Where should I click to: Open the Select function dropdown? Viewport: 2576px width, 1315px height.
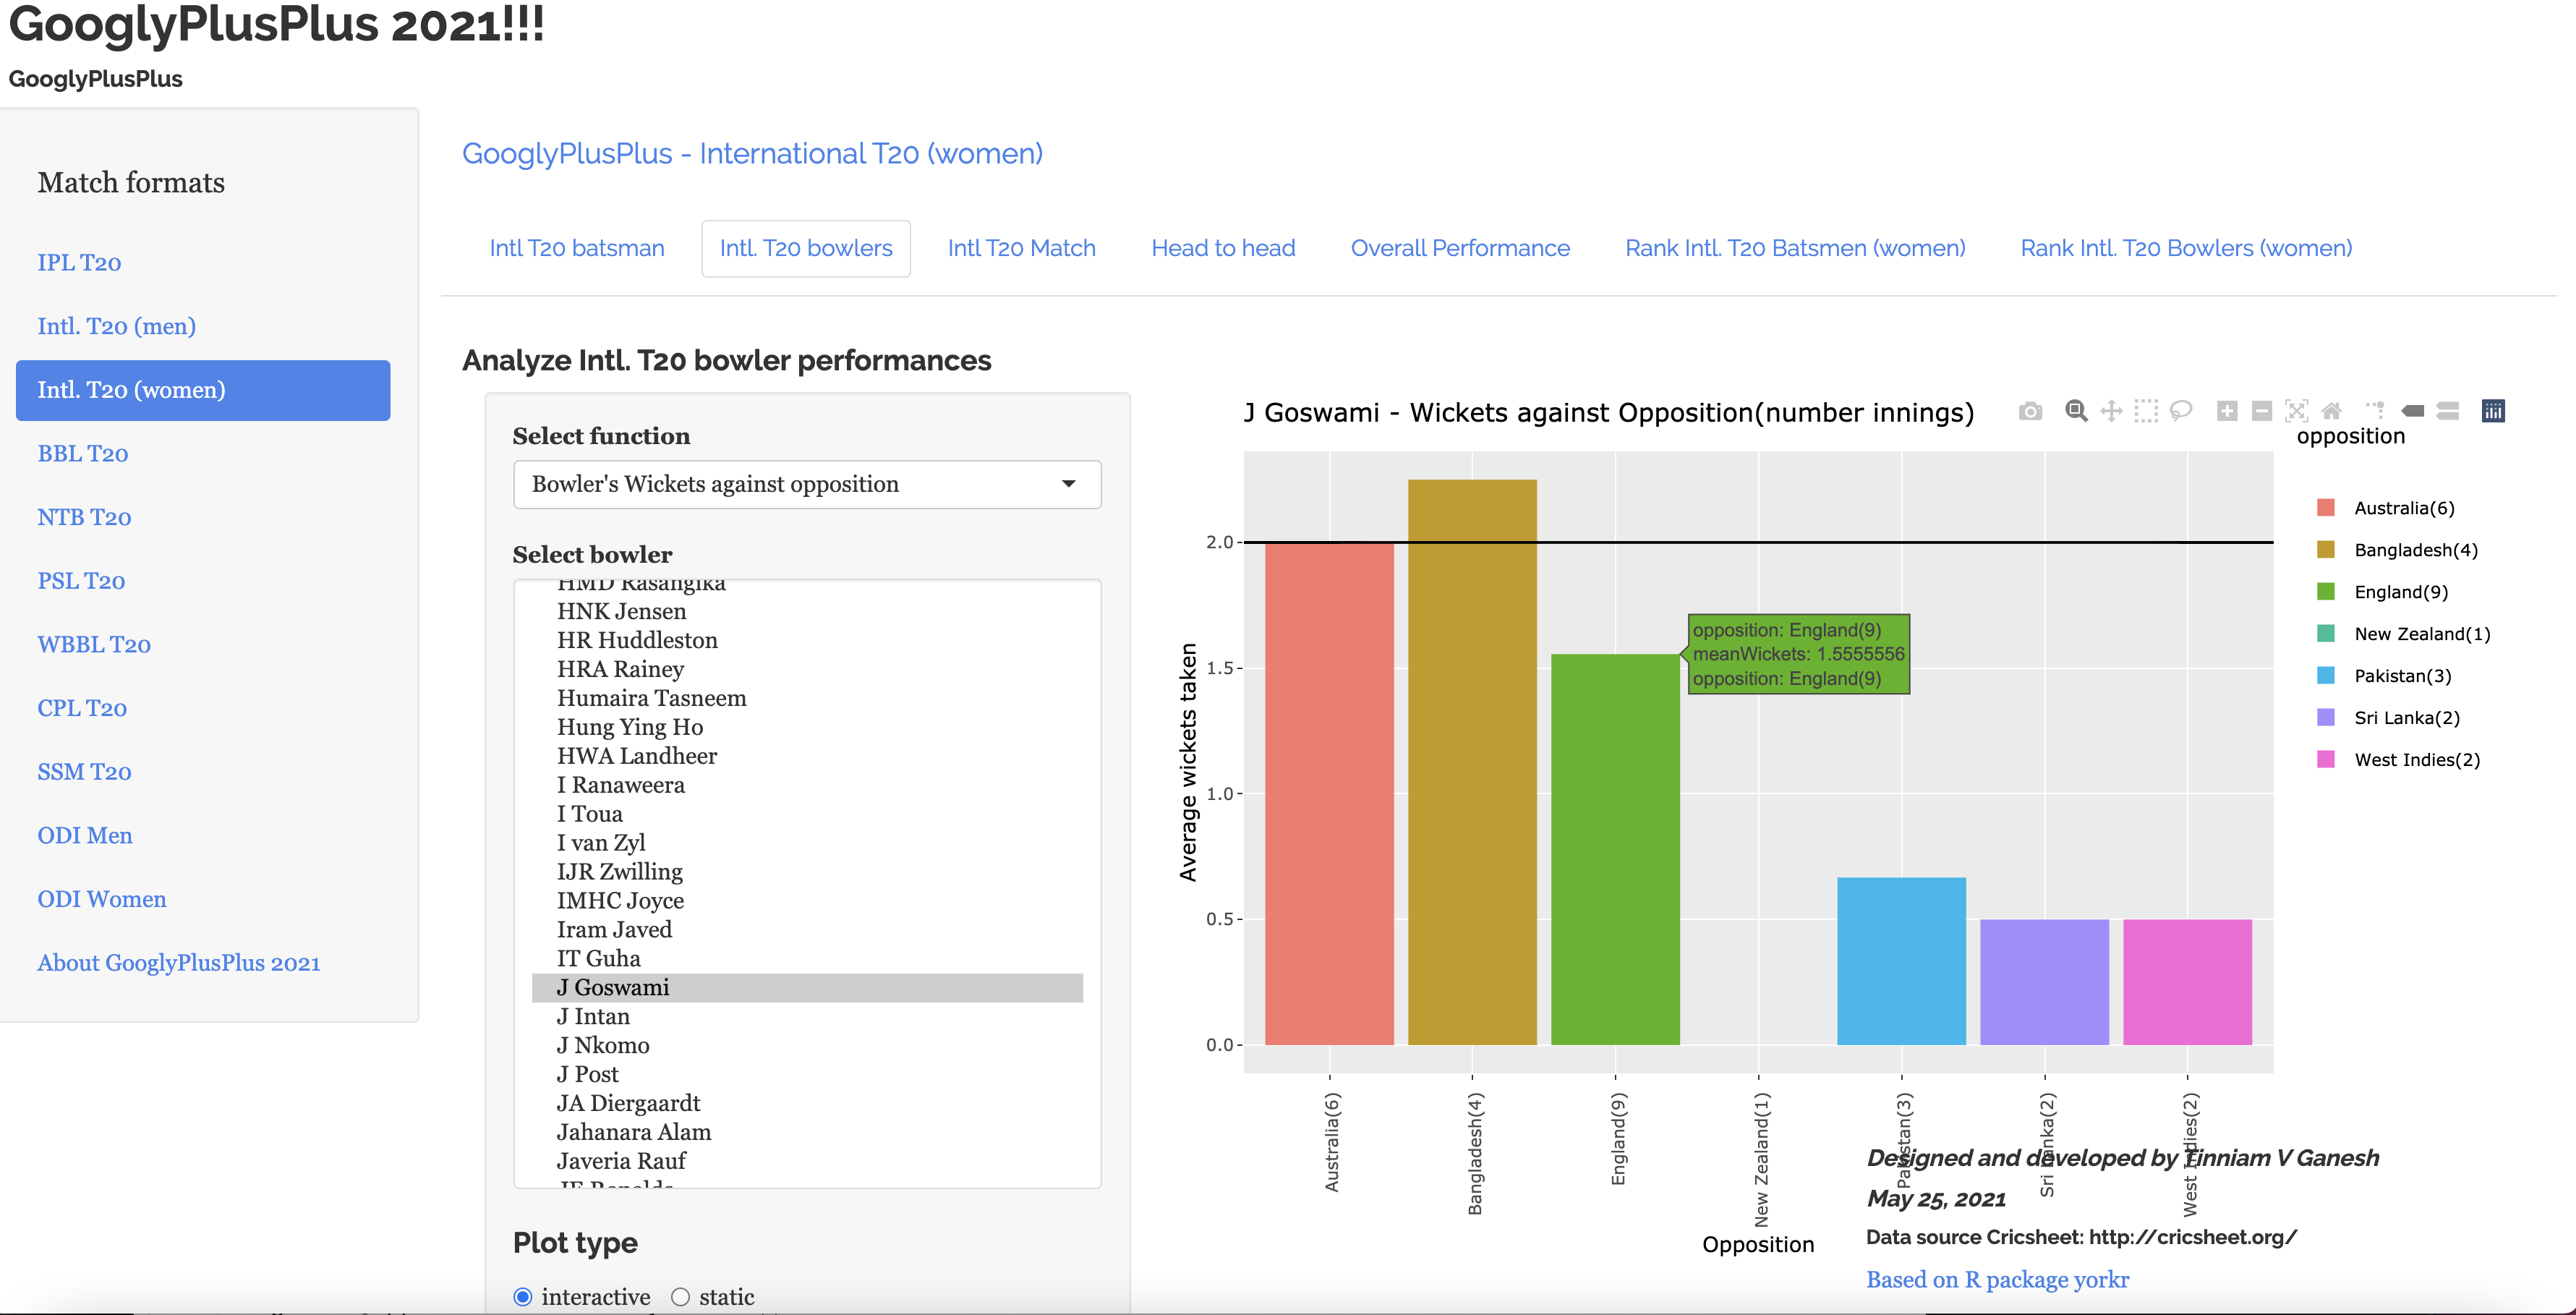(806, 484)
